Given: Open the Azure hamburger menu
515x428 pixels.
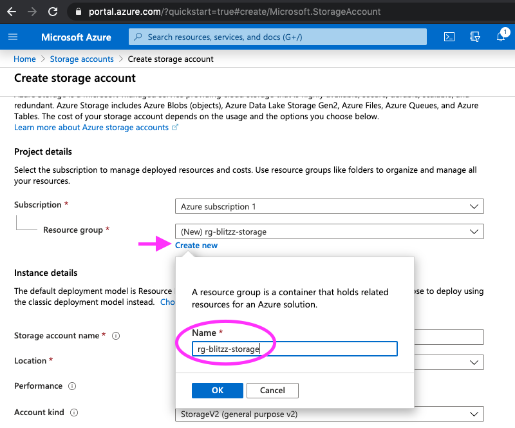Looking at the screenshot, I should tap(13, 37).
